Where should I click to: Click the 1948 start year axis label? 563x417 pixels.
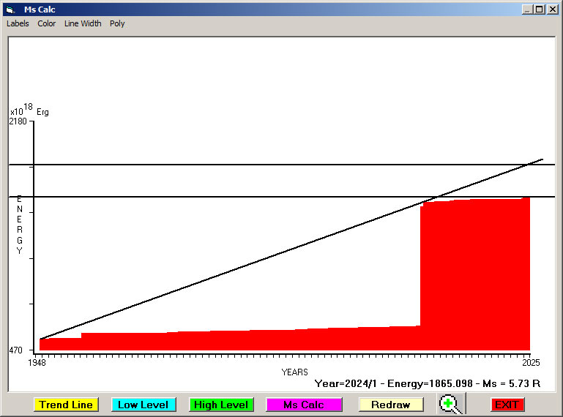pyautogui.click(x=37, y=363)
